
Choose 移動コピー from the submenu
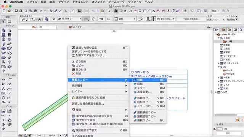148,98
